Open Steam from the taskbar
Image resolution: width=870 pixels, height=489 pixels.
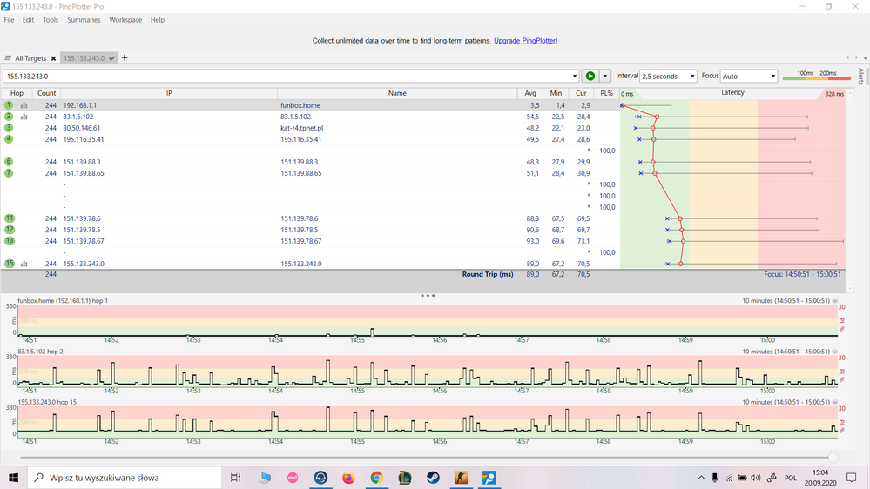click(433, 478)
